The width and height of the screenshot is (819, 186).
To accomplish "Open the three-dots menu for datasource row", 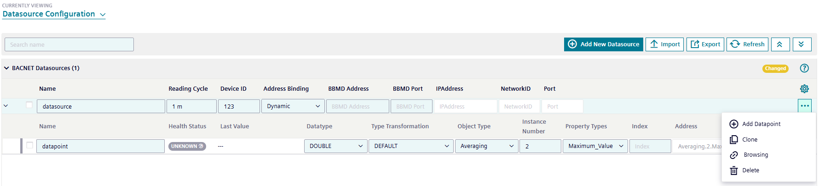I will [804, 106].
